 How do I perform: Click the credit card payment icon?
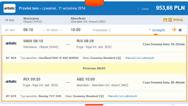click(x=165, y=20)
